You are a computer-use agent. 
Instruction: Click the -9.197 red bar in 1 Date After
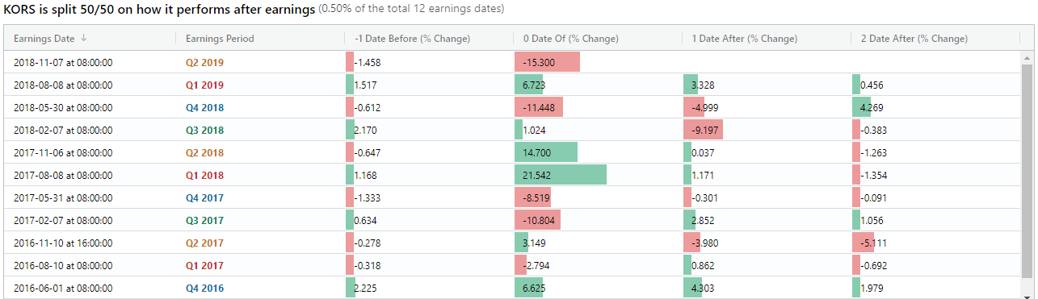pos(703,130)
